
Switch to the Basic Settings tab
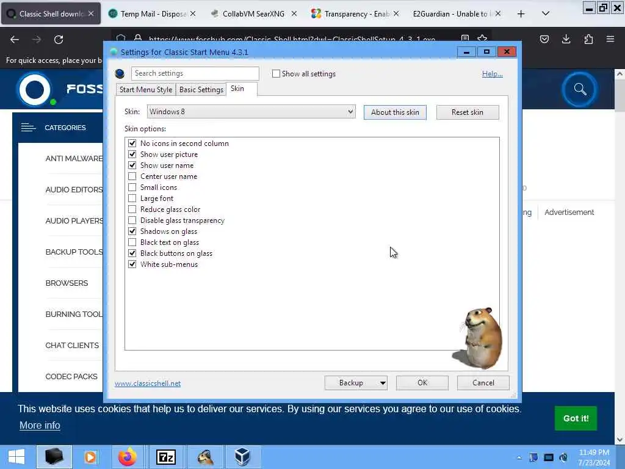coord(201,90)
